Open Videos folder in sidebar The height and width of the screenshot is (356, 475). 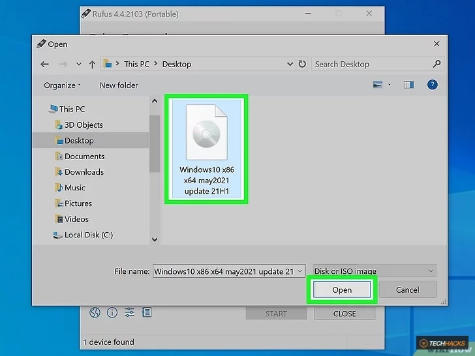(x=72, y=219)
